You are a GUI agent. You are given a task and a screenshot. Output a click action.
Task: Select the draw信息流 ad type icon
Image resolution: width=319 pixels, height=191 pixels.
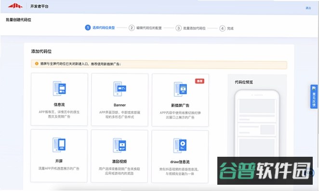coord(180,146)
